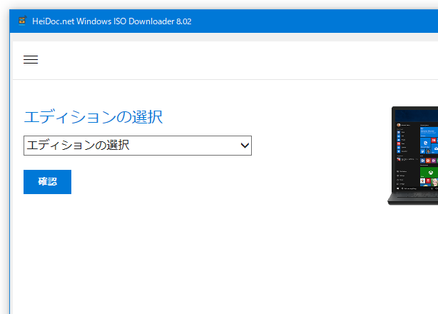Click the 確認 button

tap(47, 182)
